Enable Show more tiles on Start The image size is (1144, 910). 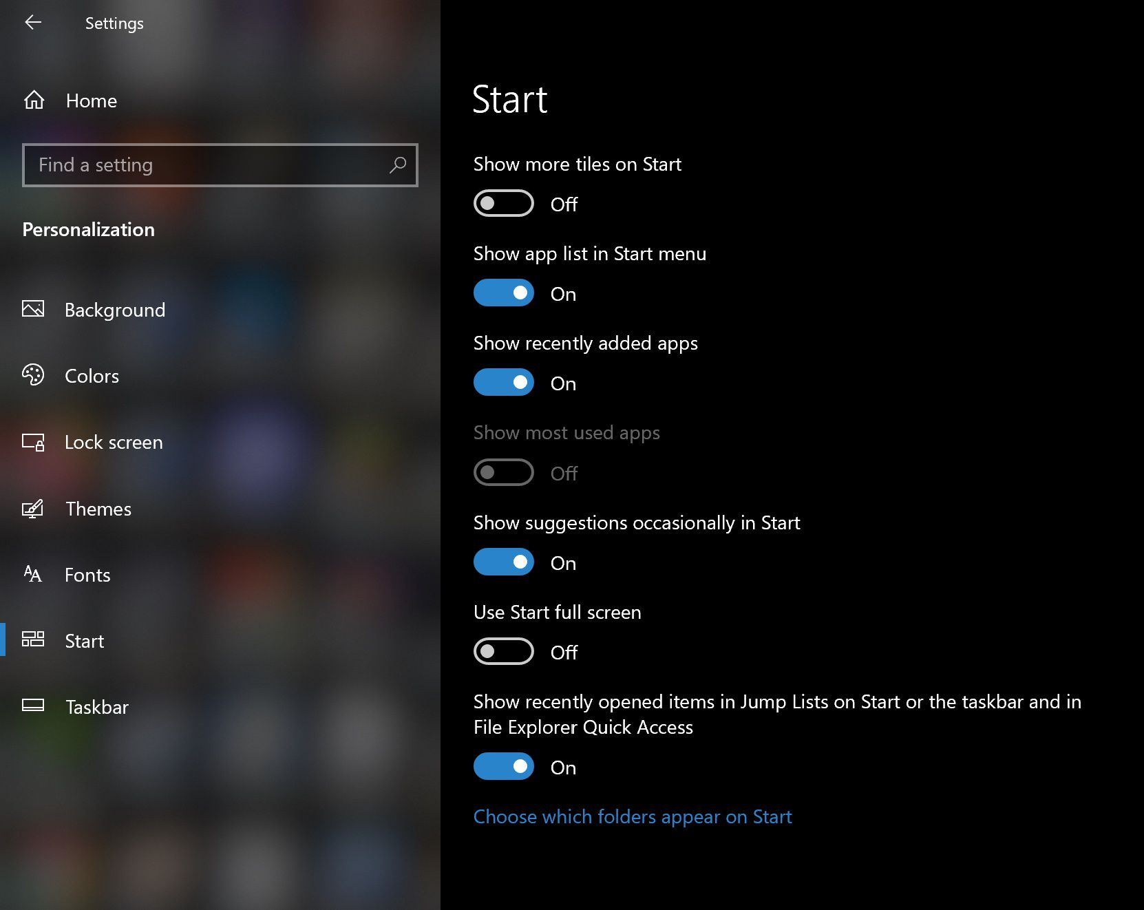pos(503,204)
